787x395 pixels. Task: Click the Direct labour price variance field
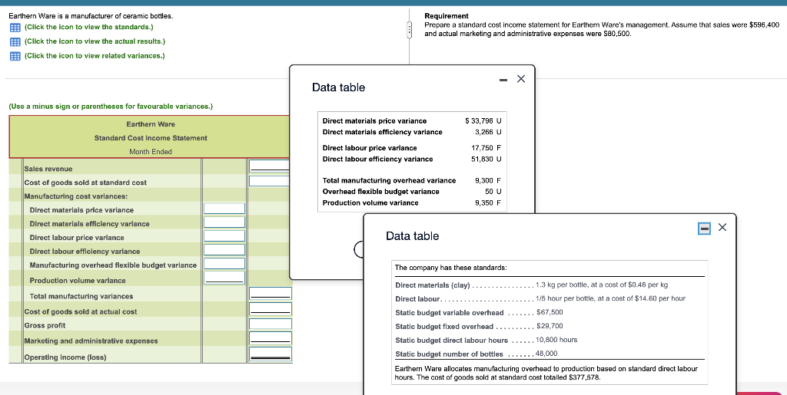pyautogui.click(x=224, y=236)
